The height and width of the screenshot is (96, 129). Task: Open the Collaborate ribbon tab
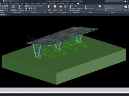[45, 3]
